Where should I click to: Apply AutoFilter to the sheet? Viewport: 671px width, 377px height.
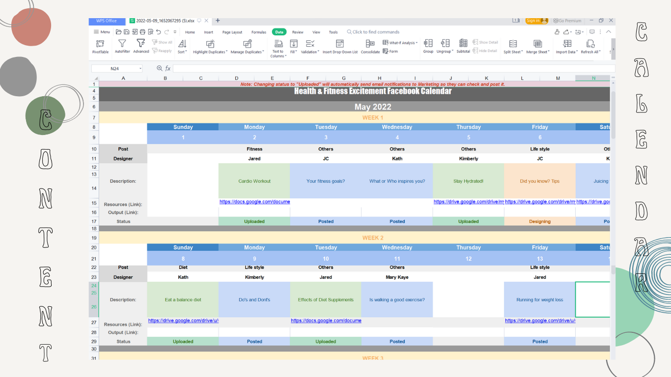(122, 47)
